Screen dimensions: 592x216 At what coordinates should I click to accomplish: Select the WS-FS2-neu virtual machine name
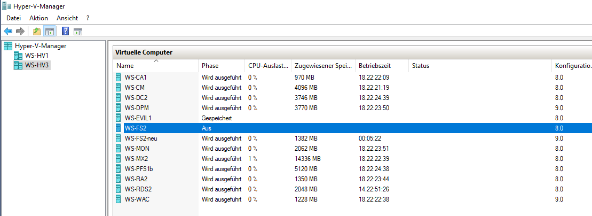[141, 138]
